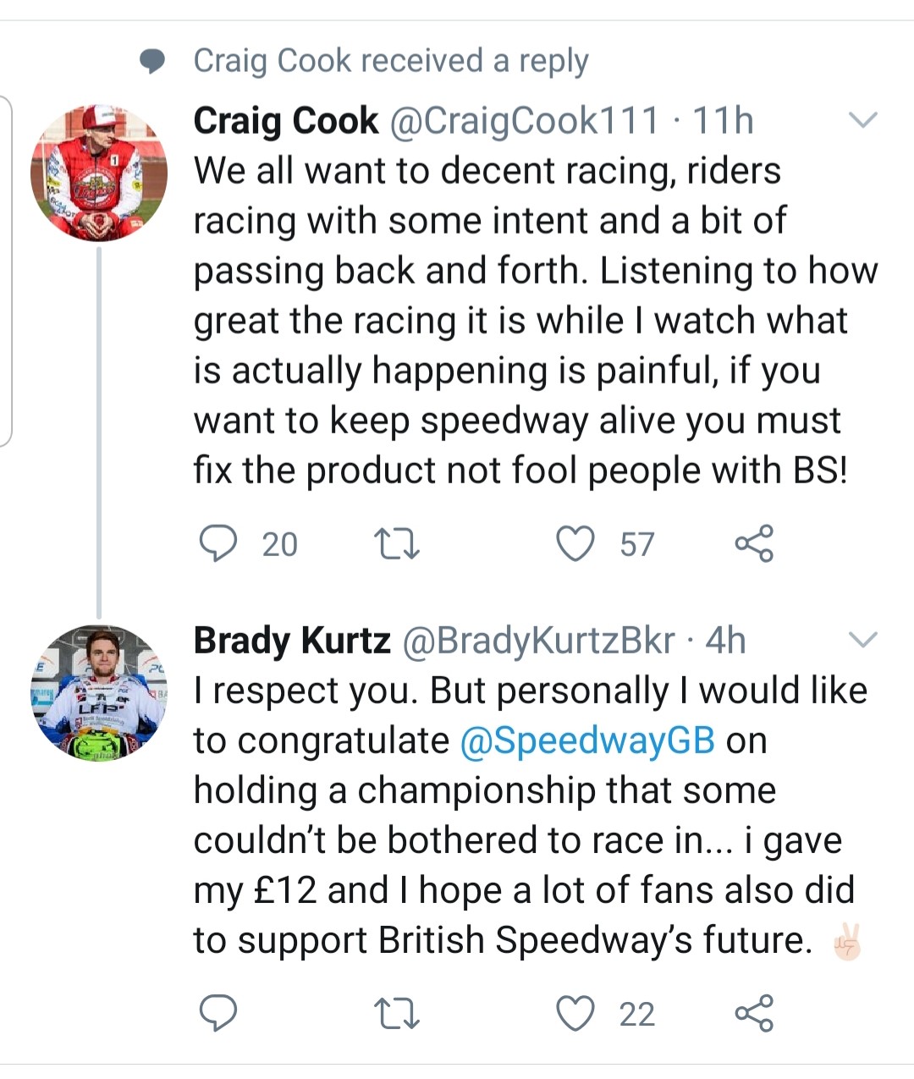Reply to Brady Kurtz's tweet

[x=218, y=1013]
